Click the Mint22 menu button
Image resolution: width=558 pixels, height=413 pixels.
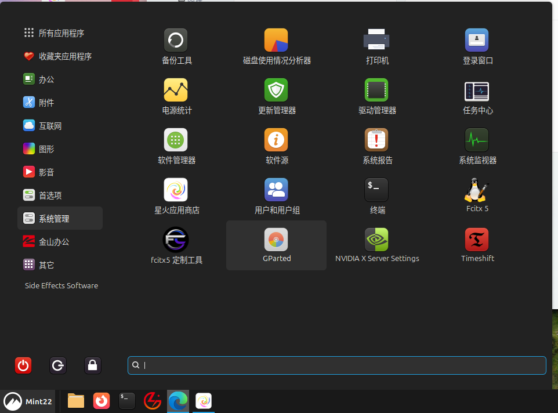pyautogui.click(x=28, y=401)
